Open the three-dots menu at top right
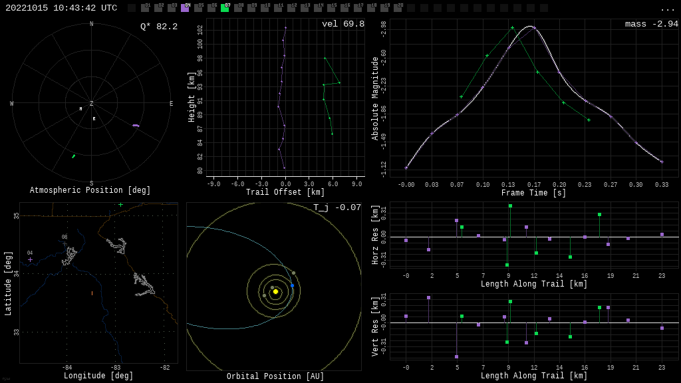 [x=667, y=9]
